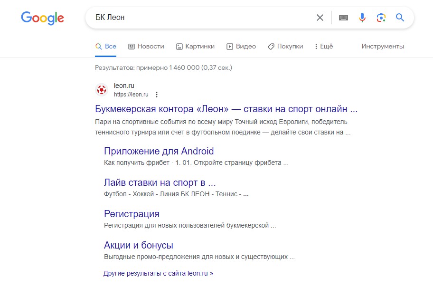The image size is (433, 287).
Task: Click the leon.ru site favicon
Action: coord(102,90)
